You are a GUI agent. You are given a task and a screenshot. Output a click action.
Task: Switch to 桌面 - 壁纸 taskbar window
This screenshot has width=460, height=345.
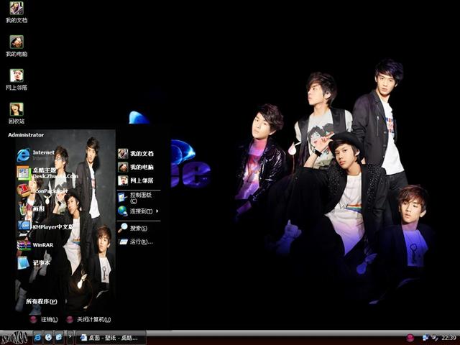pyautogui.click(x=111, y=338)
